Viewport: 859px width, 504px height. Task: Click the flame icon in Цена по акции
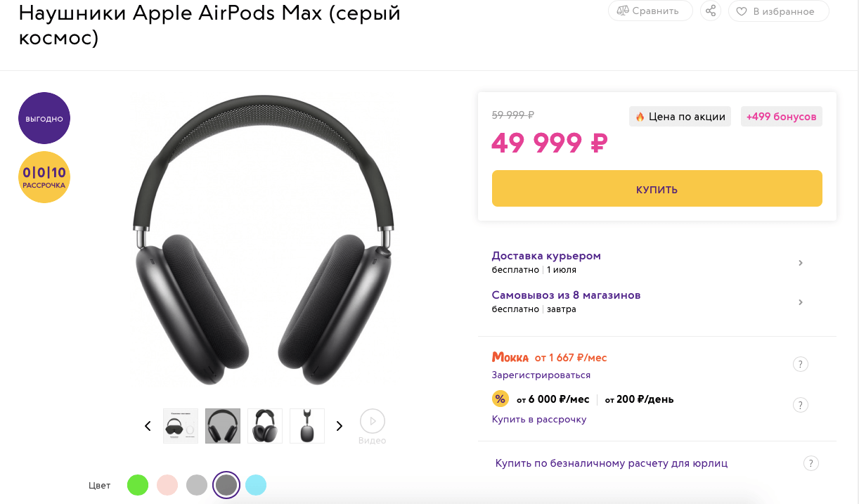640,116
